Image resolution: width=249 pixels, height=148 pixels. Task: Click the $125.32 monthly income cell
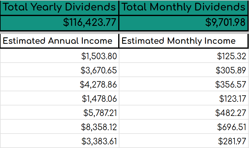coord(184,56)
